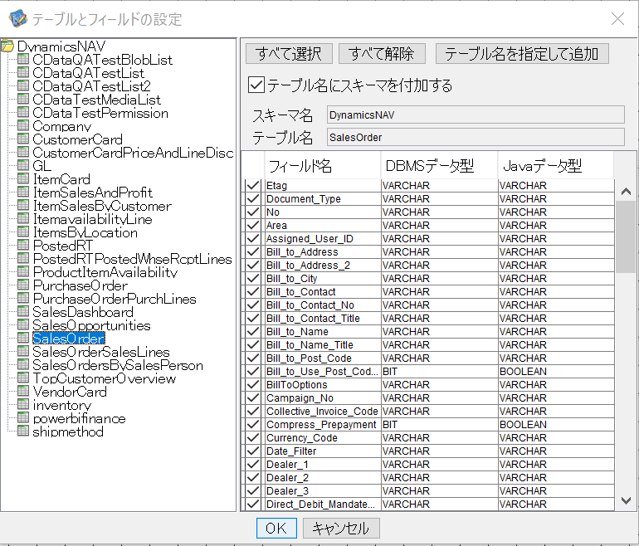Select CDataTestPermission in the tree
Image resolution: width=639 pixels, height=546 pixels.
coord(100,113)
